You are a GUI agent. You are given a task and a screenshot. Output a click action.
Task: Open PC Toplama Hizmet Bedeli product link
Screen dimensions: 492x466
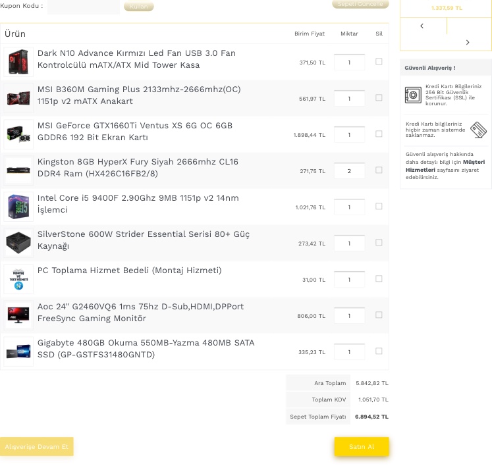(129, 270)
